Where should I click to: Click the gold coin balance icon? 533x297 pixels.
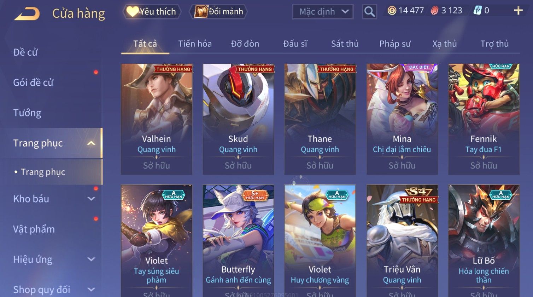click(x=392, y=11)
